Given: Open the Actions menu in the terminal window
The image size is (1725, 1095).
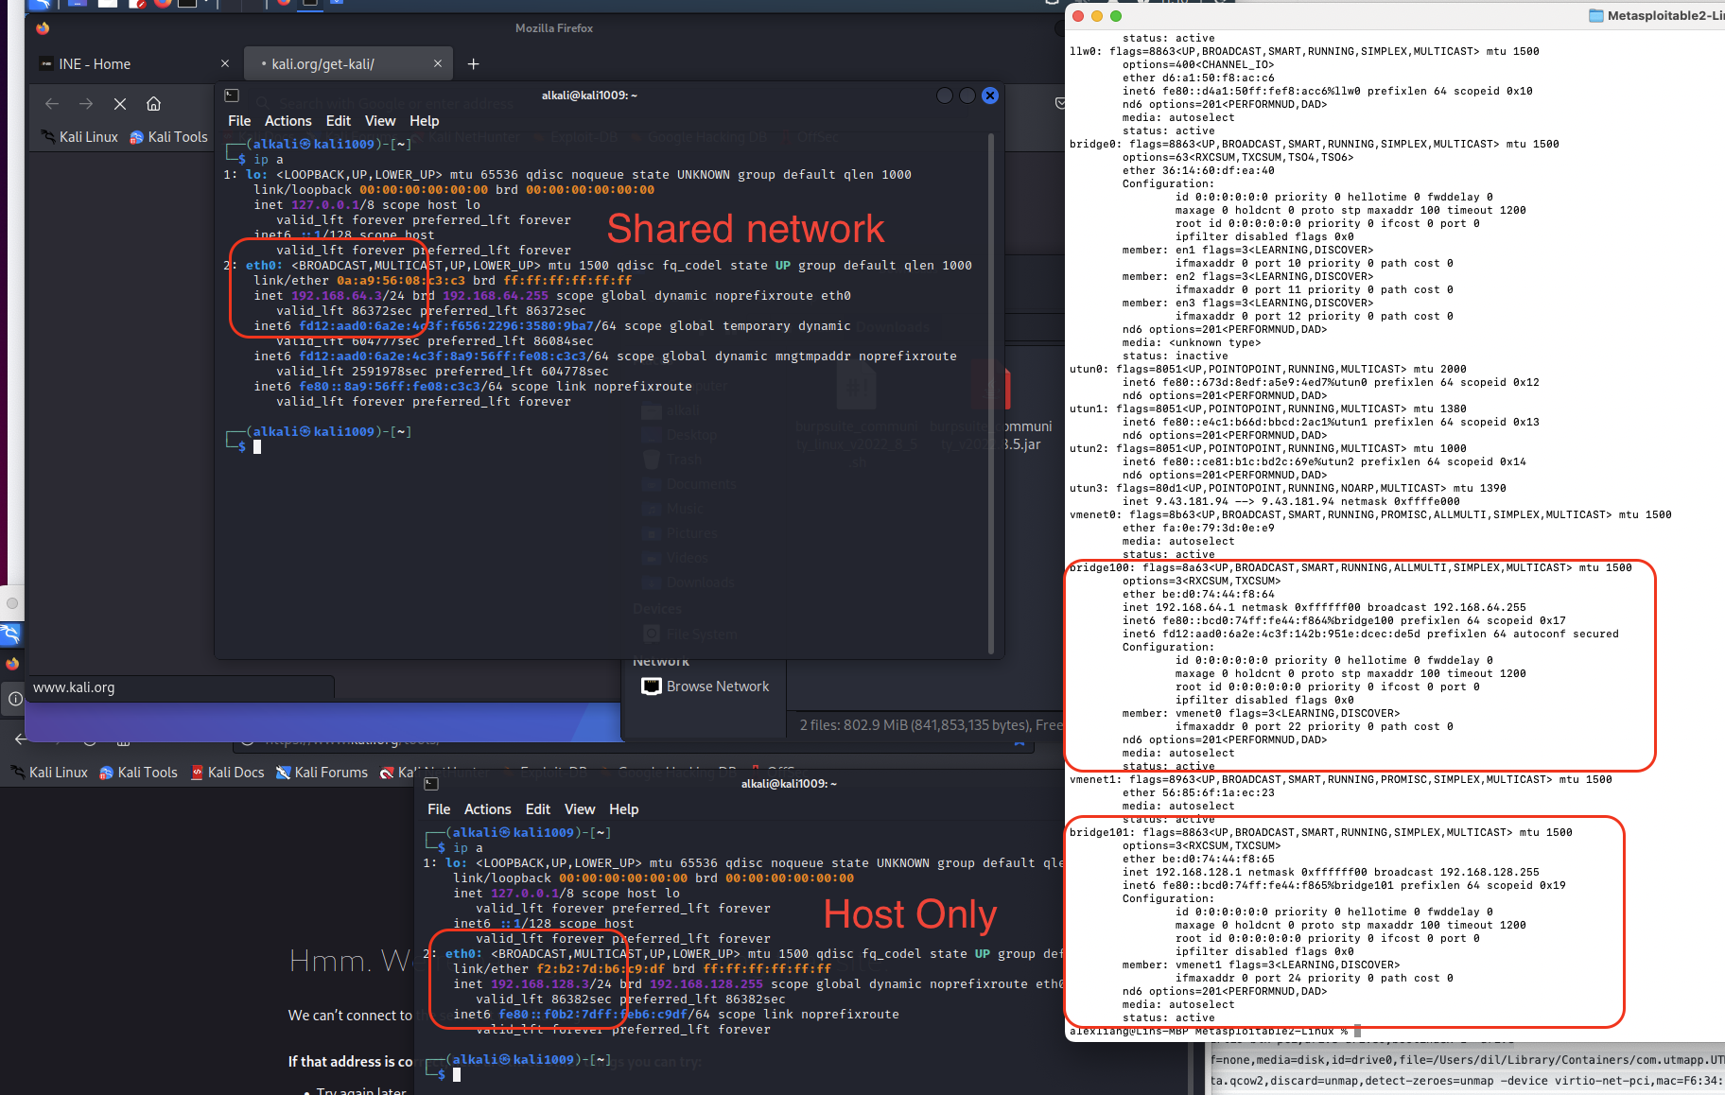Looking at the screenshot, I should tap(287, 121).
